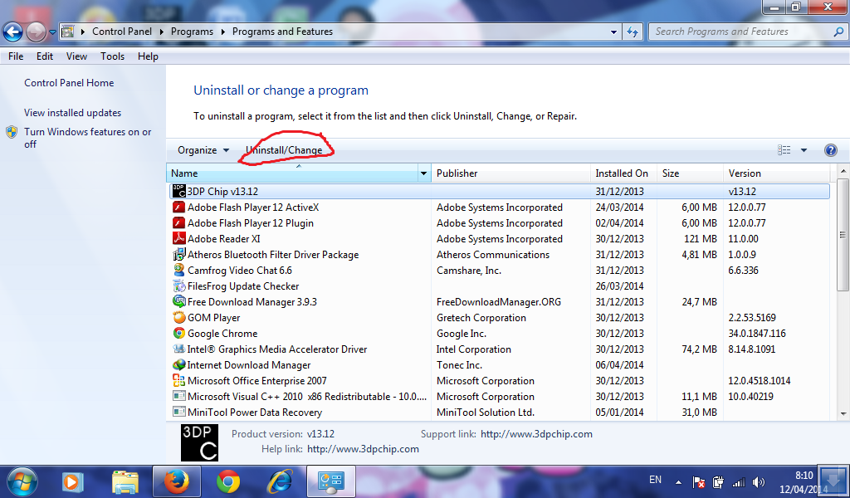This screenshot has width=850, height=498.
Task: Click the Microsoft Visual C++ 2010 icon
Action: [179, 396]
